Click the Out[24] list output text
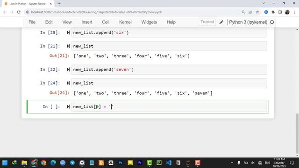The width and height of the screenshot is (299, 168). pyautogui.click(x=143, y=93)
